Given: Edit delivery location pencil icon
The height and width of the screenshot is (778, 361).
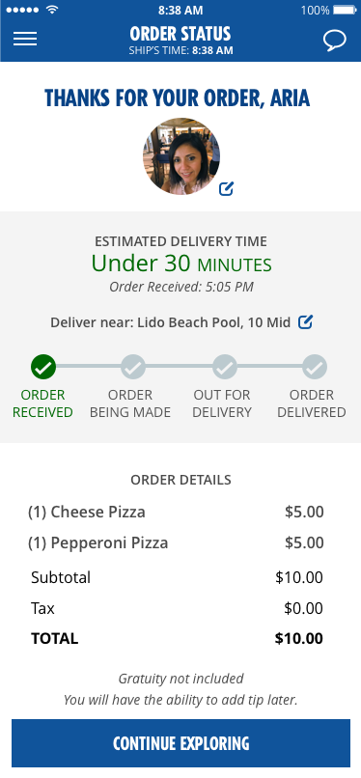Looking at the screenshot, I should tap(305, 322).
